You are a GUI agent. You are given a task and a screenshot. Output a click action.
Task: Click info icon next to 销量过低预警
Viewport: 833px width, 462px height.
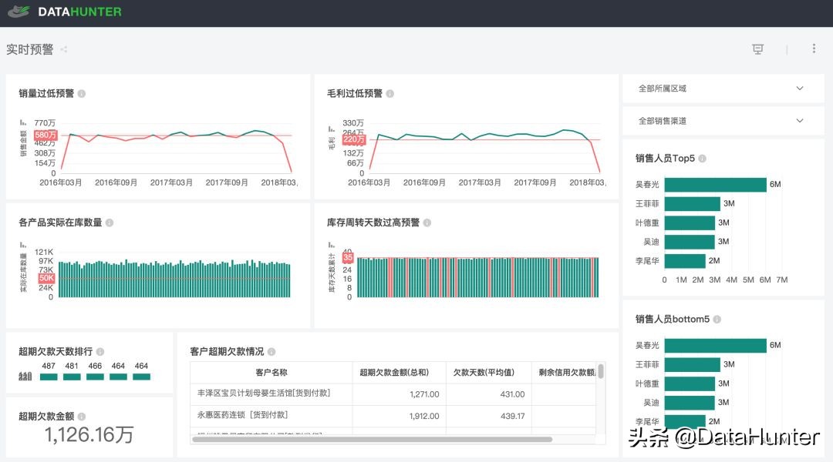pyautogui.click(x=82, y=94)
